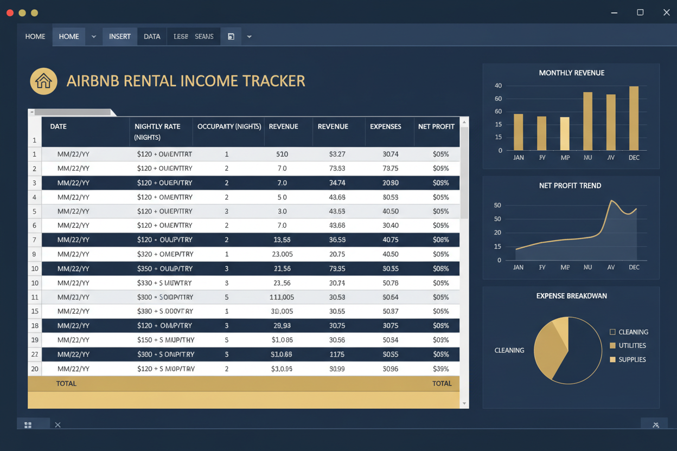Click the SUPPLIES legend color swatch
The width and height of the screenshot is (677, 451).
pyautogui.click(x=612, y=359)
